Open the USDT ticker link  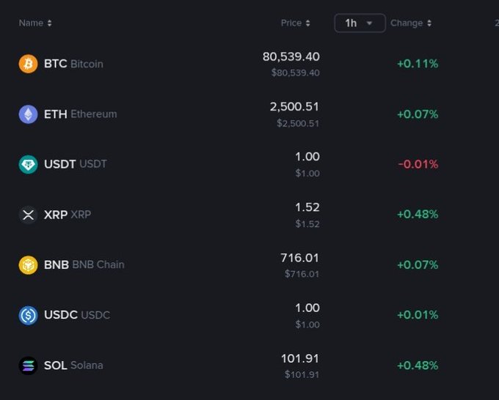[60, 164]
